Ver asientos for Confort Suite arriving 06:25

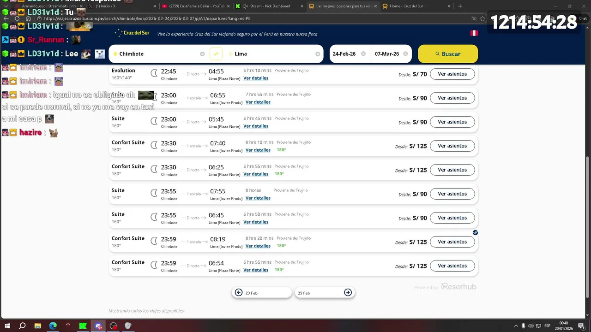point(452,170)
